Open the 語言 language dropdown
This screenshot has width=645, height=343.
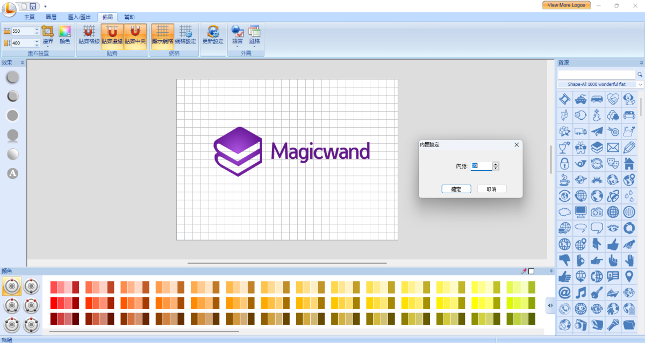tap(238, 35)
